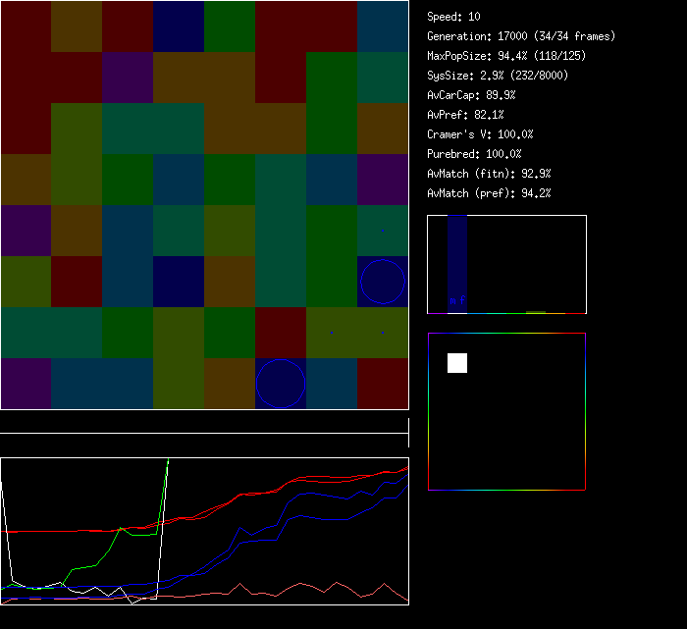Click the right blue dot in the olive cells

(x=383, y=333)
